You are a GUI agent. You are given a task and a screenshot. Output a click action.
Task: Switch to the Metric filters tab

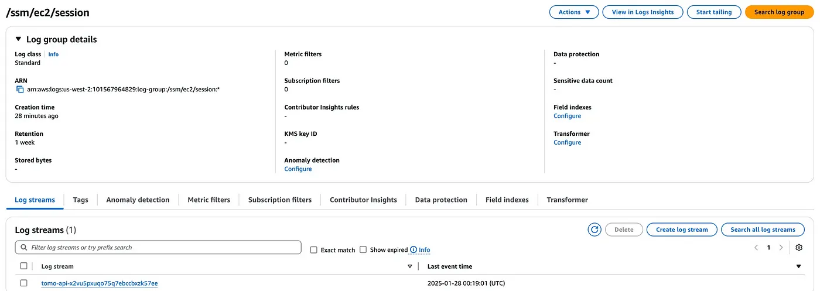[209, 200]
